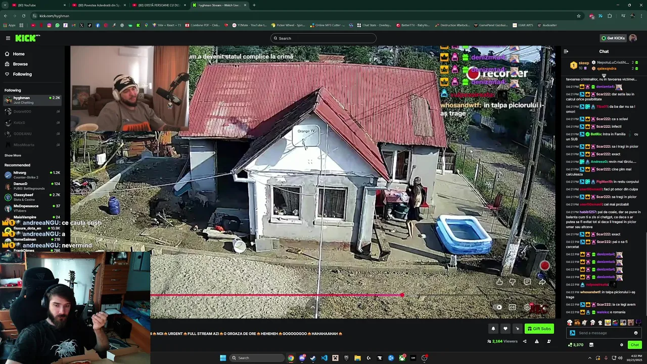Open File Explorer from taskbar
The width and height of the screenshot is (647, 364).
(357, 358)
